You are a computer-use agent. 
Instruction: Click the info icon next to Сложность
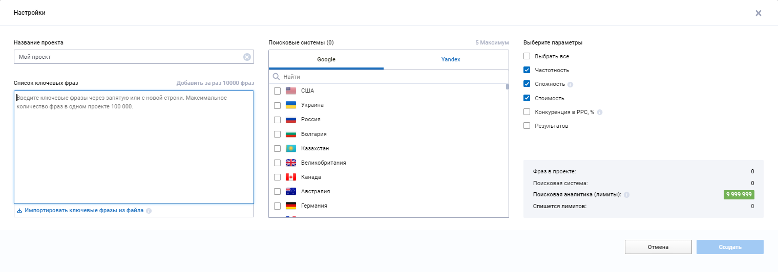click(x=571, y=84)
